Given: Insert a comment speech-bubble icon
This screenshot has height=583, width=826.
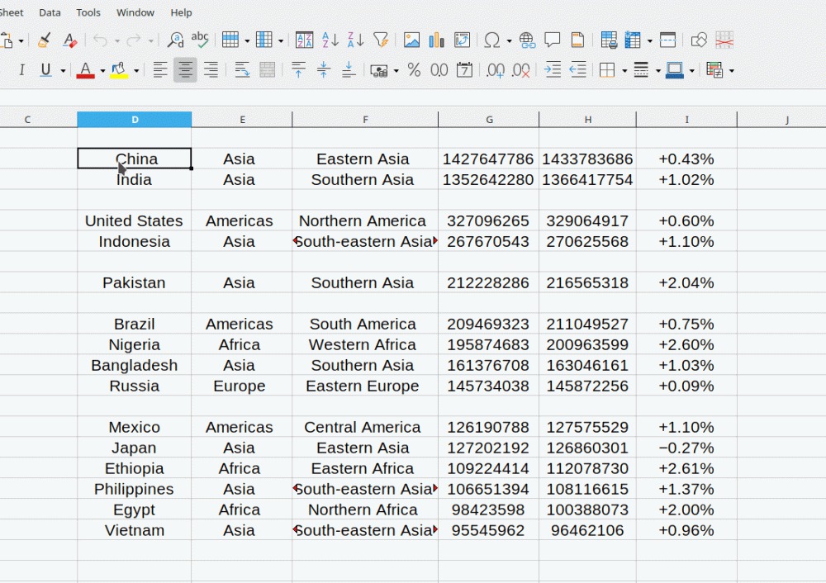Looking at the screenshot, I should [552, 40].
